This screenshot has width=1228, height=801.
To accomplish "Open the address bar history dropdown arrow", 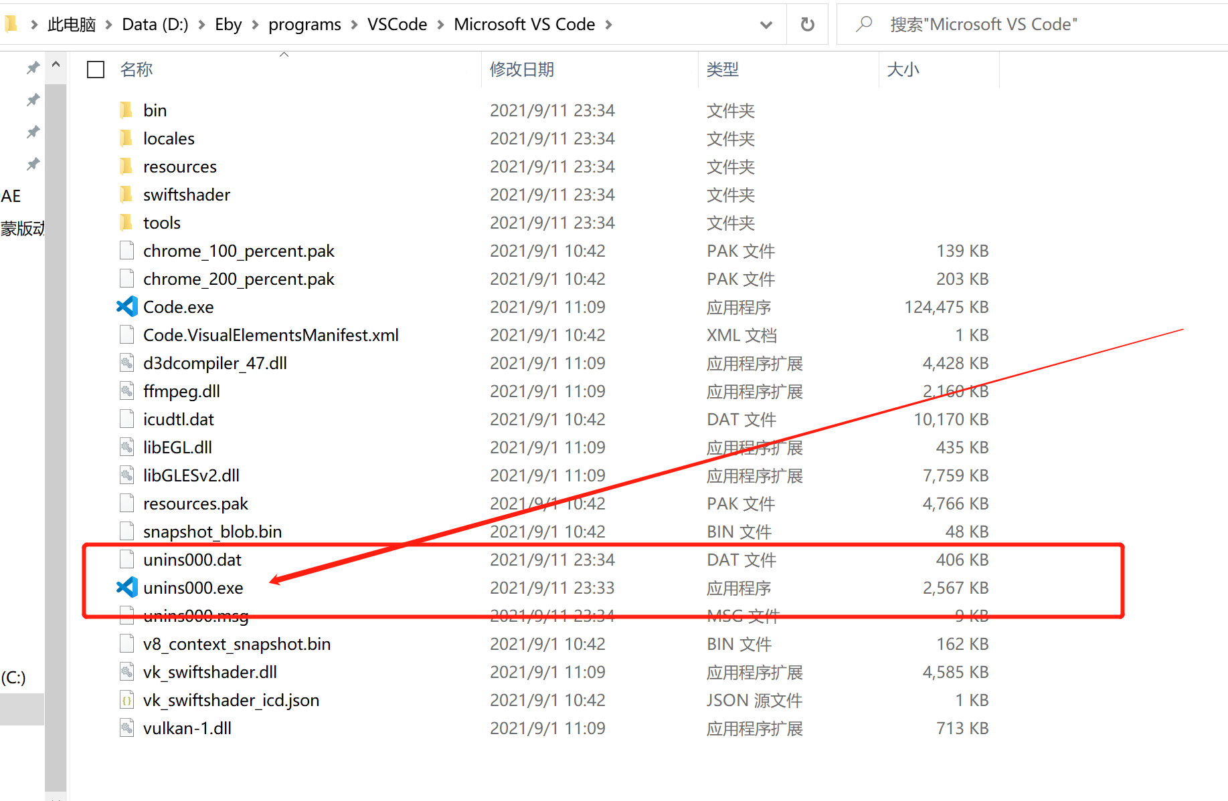I will click(765, 23).
